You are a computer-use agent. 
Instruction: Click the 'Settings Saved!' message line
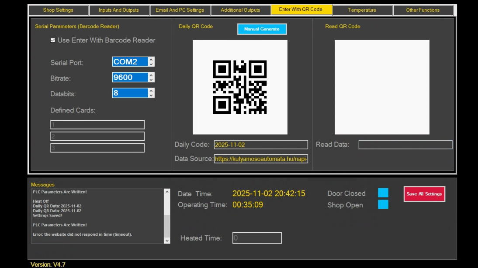tap(47, 215)
